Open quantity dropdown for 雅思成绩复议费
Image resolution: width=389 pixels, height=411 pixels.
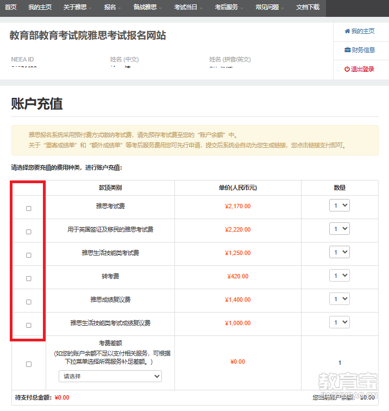point(340,299)
